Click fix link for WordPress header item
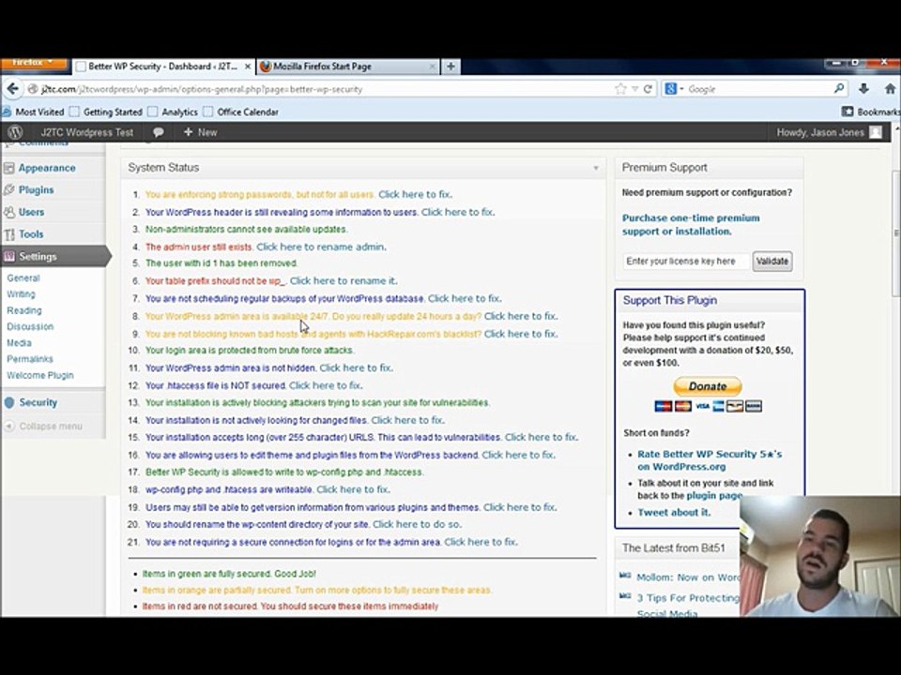This screenshot has width=901, height=675. pos(458,212)
